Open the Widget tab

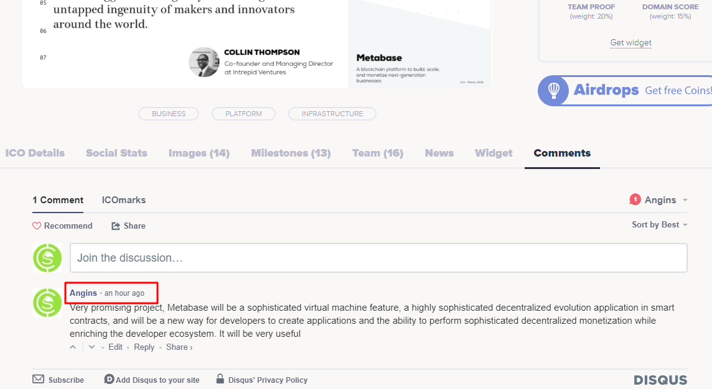[494, 153]
